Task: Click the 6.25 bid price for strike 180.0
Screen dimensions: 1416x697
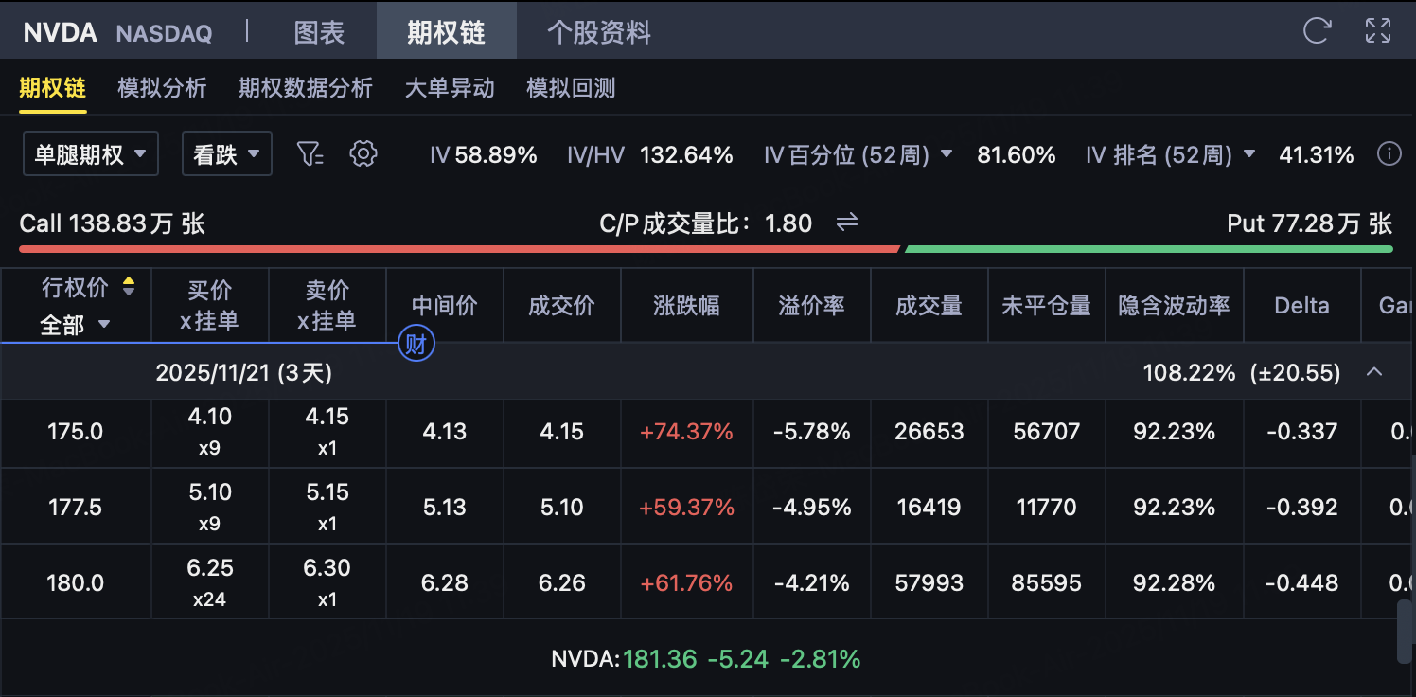Action: 209,568
